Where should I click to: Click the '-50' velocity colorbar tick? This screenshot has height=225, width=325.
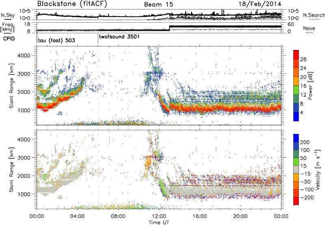point(305,182)
